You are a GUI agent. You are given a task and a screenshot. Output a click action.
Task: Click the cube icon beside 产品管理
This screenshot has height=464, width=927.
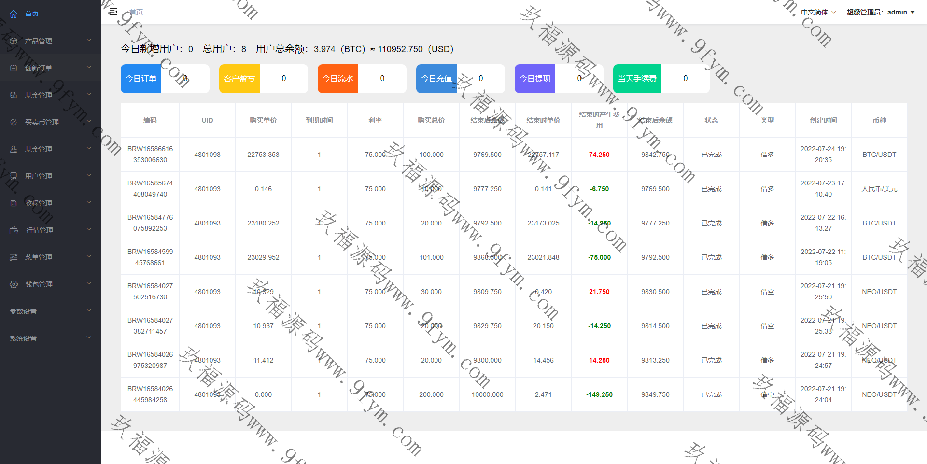pyautogui.click(x=14, y=41)
